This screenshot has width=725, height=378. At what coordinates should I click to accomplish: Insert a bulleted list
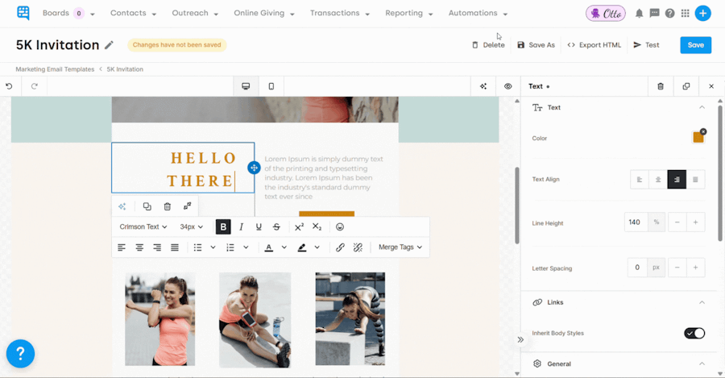pyautogui.click(x=198, y=247)
